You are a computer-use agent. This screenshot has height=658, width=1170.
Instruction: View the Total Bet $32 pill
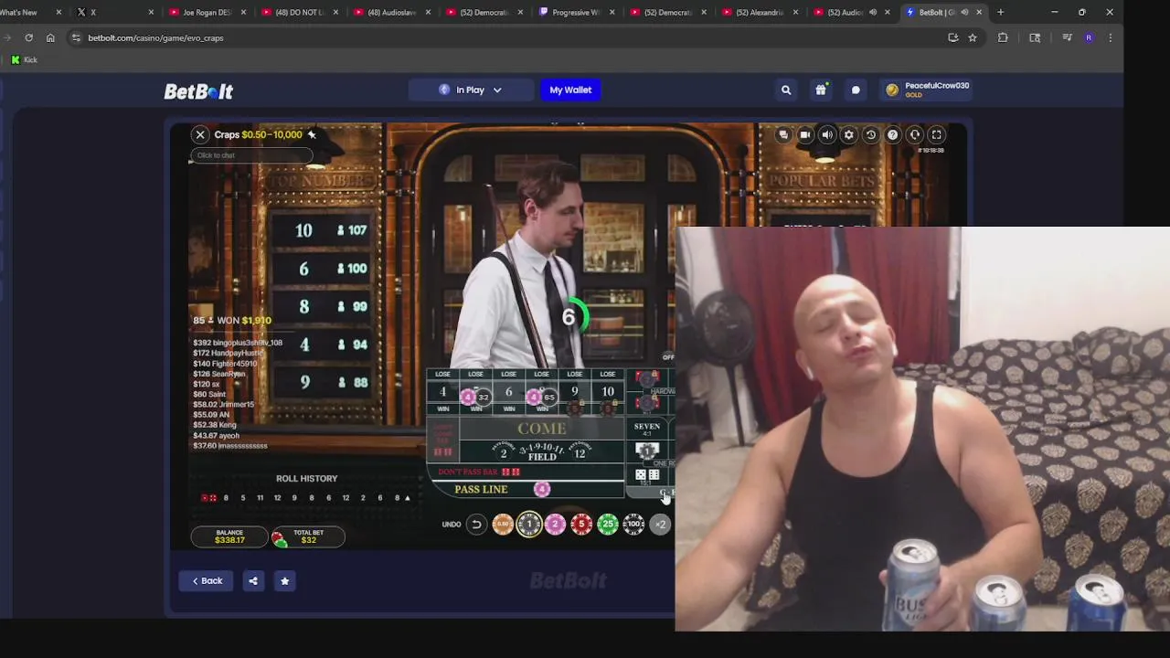point(308,536)
